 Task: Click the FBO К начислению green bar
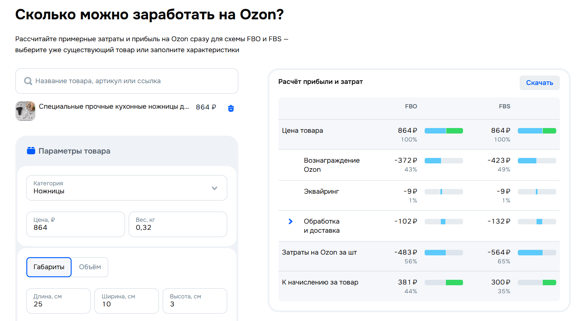454,283
